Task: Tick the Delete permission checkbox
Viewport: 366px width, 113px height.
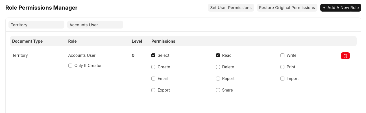Action: pyautogui.click(x=218, y=67)
